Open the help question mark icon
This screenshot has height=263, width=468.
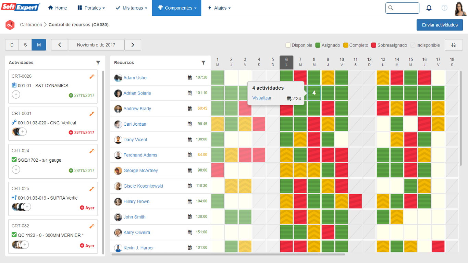coord(444,8)
